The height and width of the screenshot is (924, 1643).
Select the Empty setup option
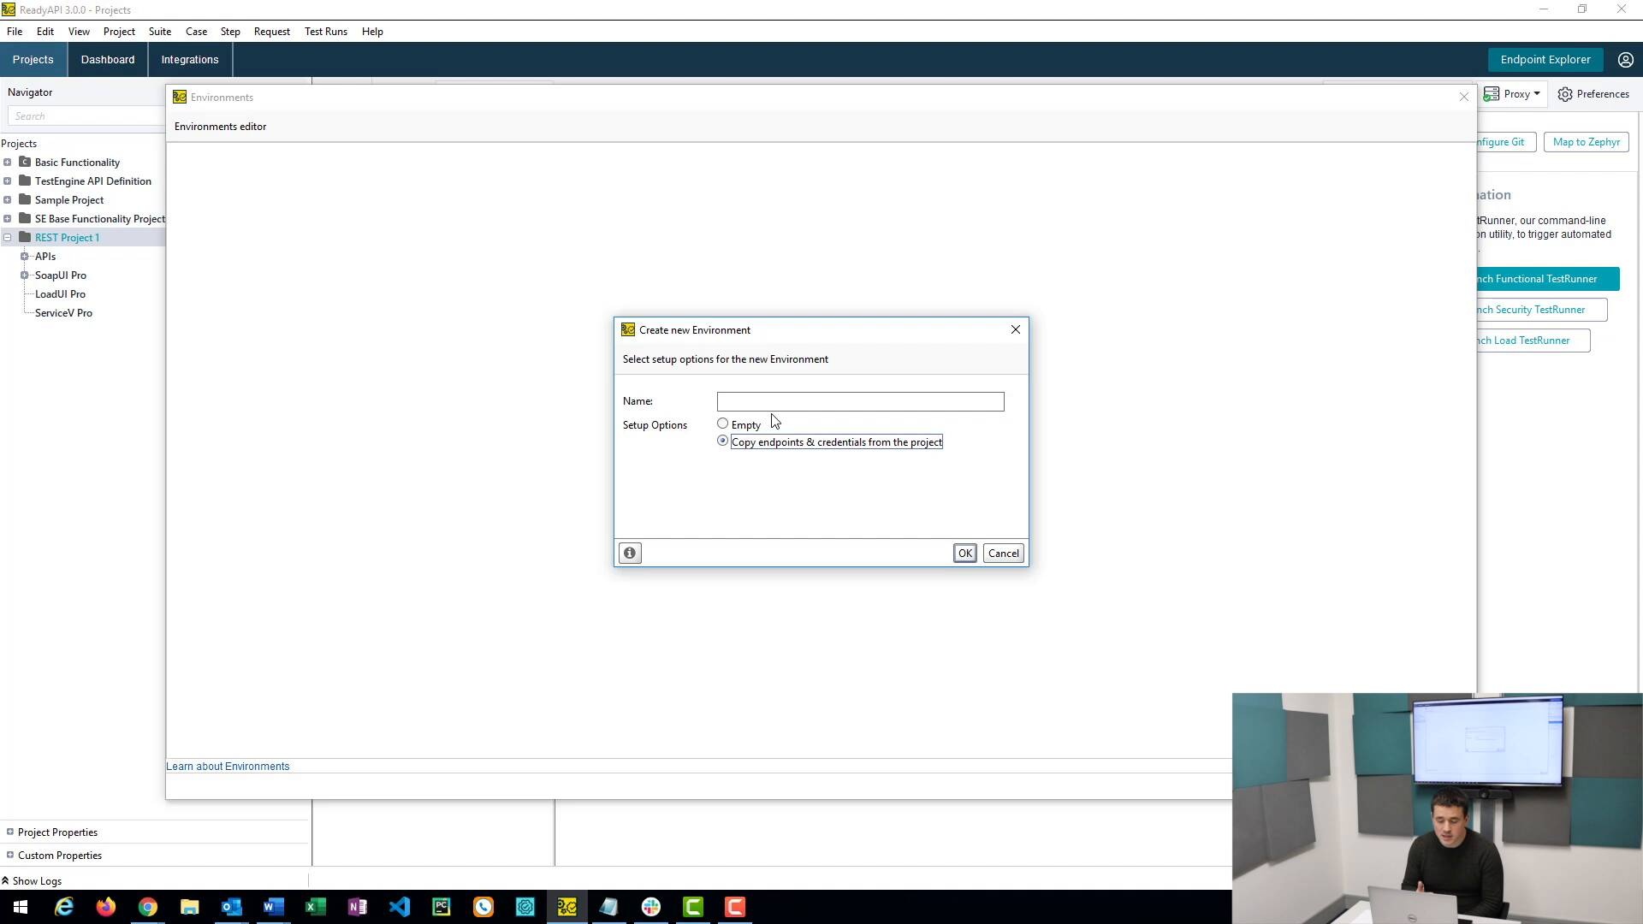pos(722,423)
